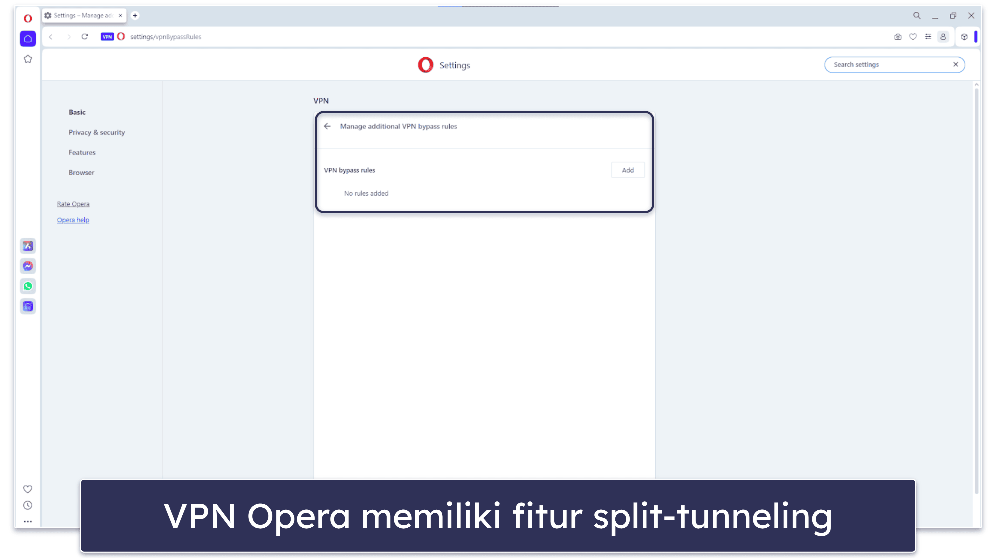Bookmark page with the heart icon
This screenshot has width=996, height=558.
(x=913, y=37)
